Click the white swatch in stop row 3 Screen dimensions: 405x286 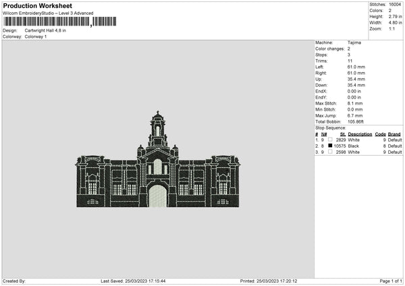point(331,152)
